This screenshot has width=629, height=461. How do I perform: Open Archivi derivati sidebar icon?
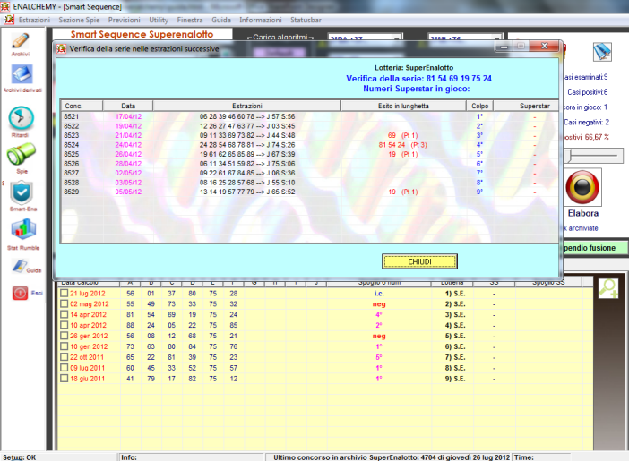coord(22,74)
